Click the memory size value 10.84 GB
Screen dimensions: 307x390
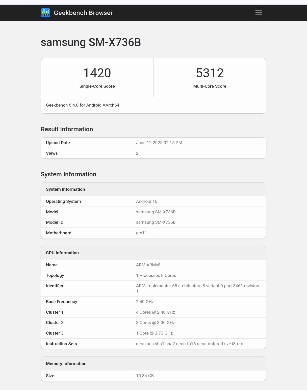pos(145,376)
